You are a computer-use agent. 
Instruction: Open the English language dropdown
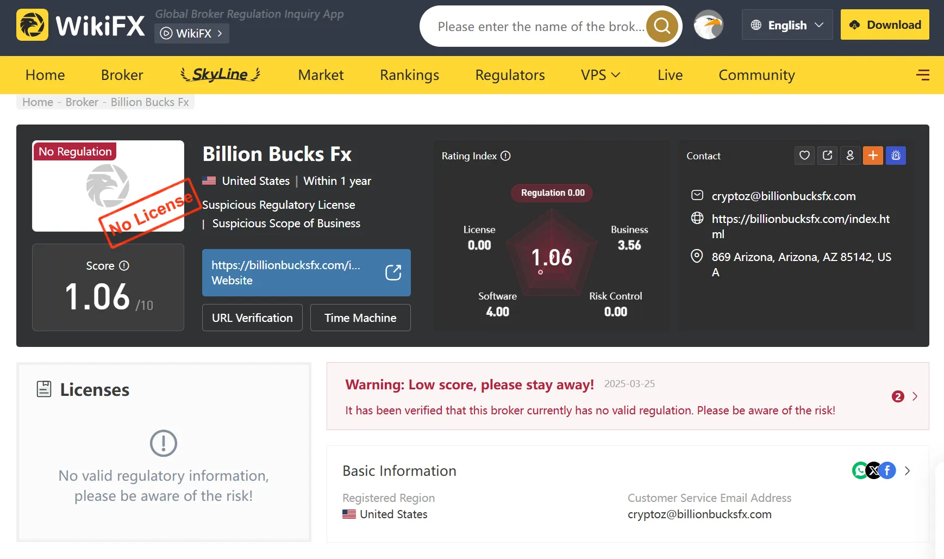[x=787, y=25]
